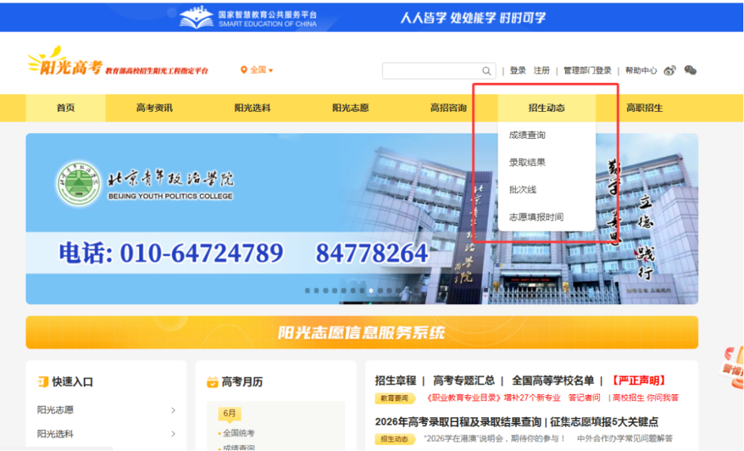Select the first carousel indicator dot
Screen dimensions: 744x451
(x=307, y=290)
